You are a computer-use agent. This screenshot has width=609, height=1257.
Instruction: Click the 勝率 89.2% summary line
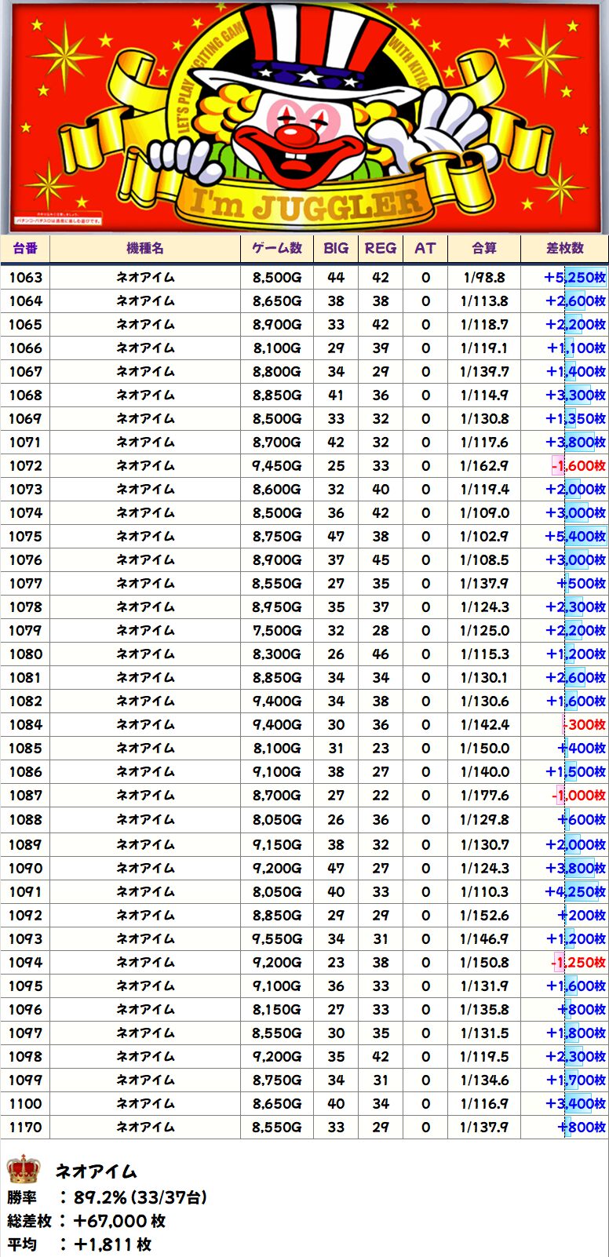click(x=107, y=1197)
